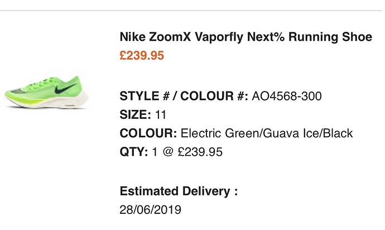
Task: Click the words Running Shoe in the title
Action: 330,37
